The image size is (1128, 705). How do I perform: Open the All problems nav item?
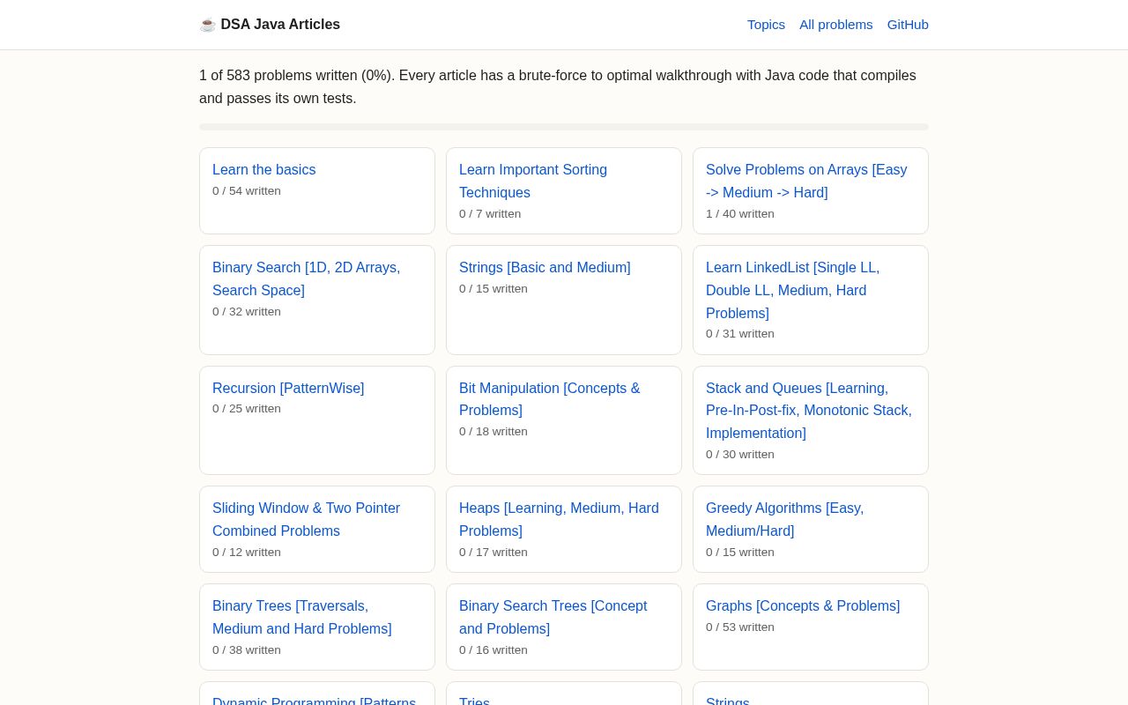pyautogui.click(x=835, y=25)
